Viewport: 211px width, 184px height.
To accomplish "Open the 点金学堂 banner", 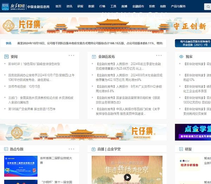I will (193, 132).
